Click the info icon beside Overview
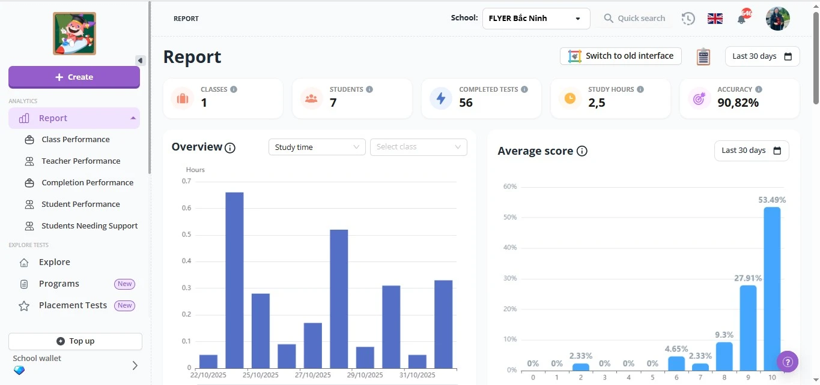The width and height of the screenshot is (820, 385). click(x=229, y=148)
